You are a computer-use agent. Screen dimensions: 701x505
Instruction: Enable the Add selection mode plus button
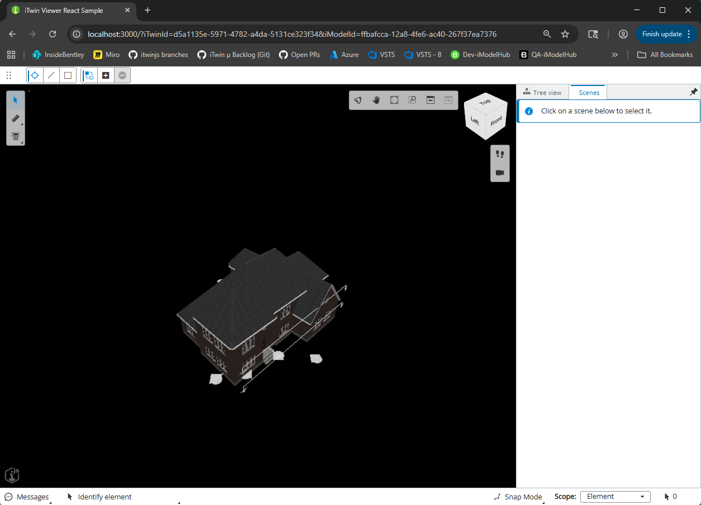click(106, 75)
